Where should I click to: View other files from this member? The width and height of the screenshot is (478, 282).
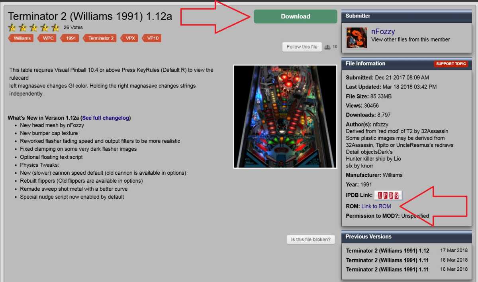point(410,39)
